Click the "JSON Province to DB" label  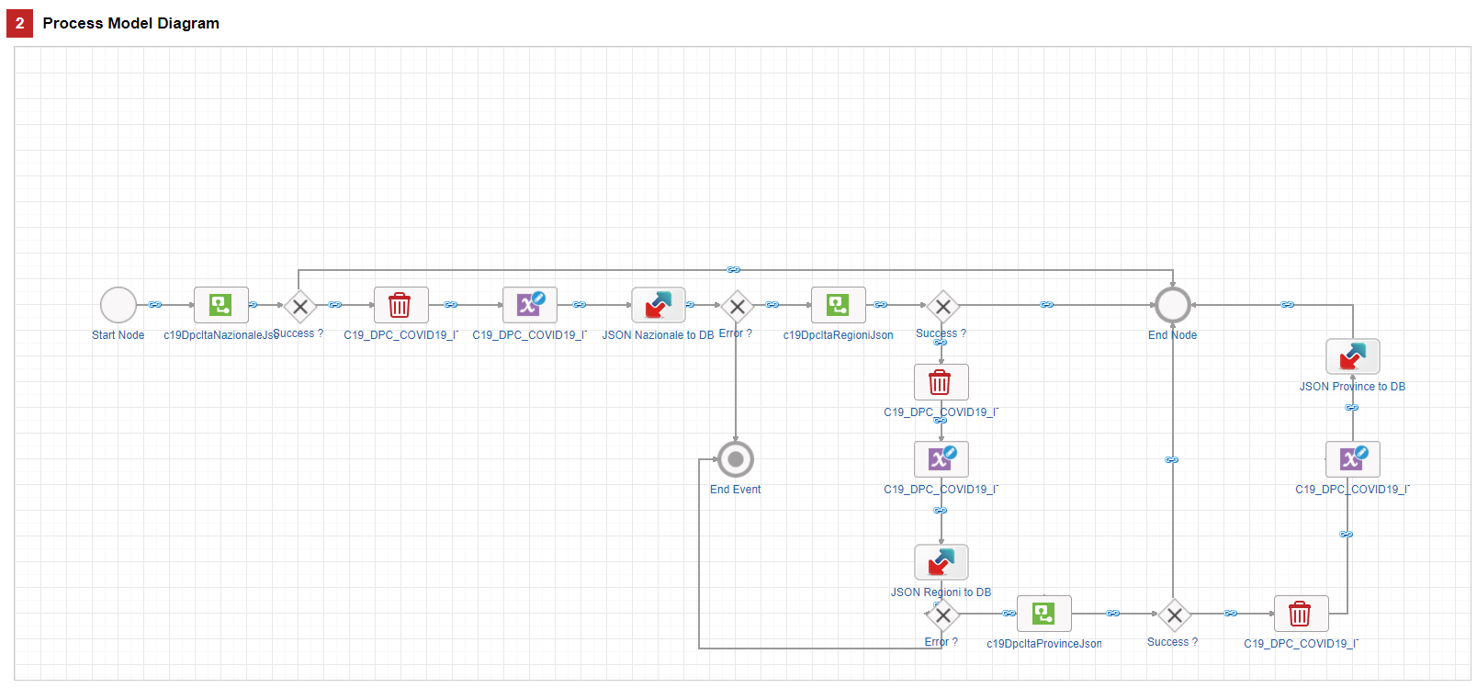1352,387
